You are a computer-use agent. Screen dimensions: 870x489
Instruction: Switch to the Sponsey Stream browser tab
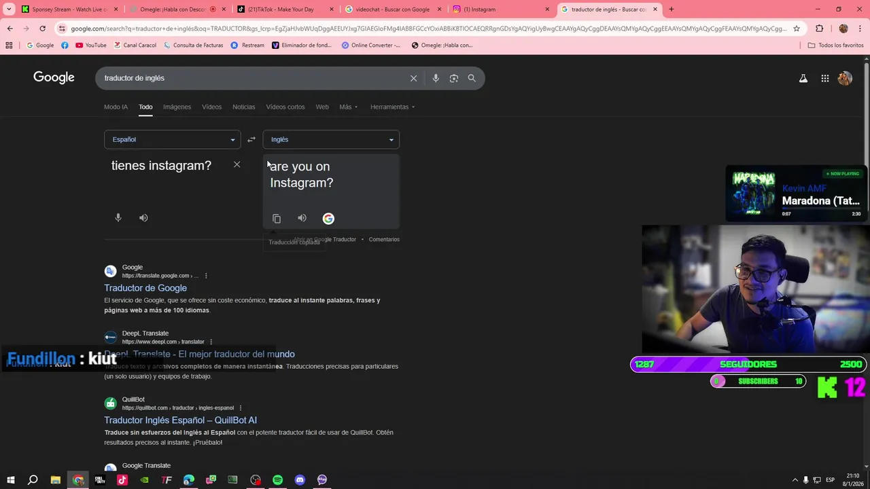tap(69, 10)
